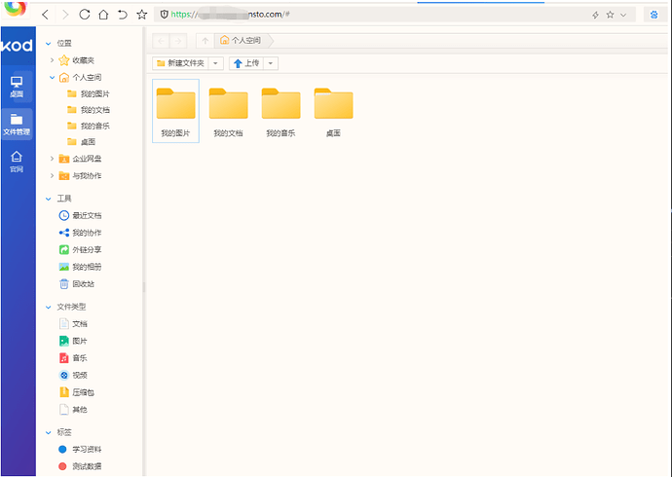Image resolution: width=672 pixels, height=477 pixels.
Task: Open dropdown arrow beside 上传
Action: [x=271, y=63]
